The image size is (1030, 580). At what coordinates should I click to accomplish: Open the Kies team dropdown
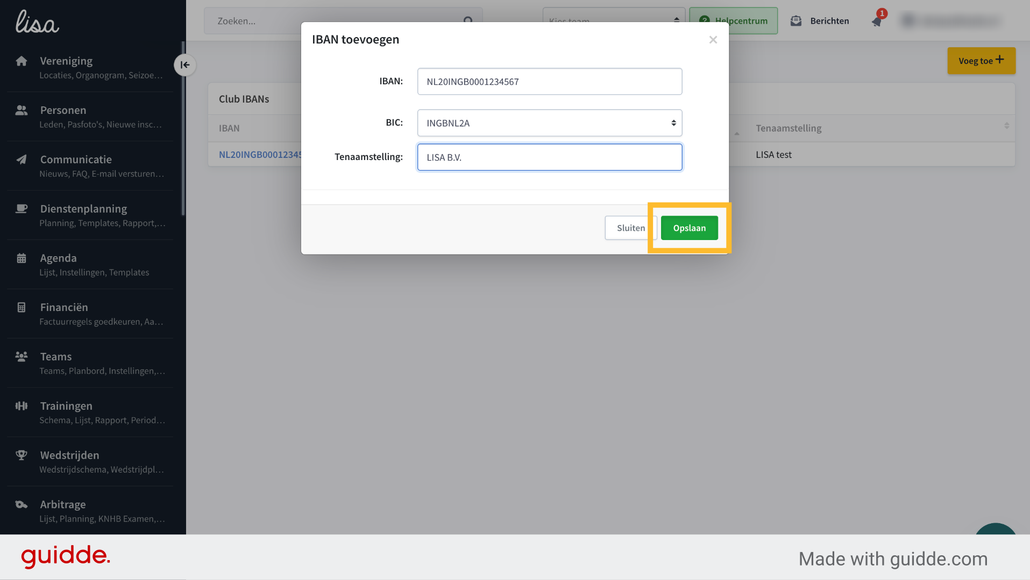point(614,21)
